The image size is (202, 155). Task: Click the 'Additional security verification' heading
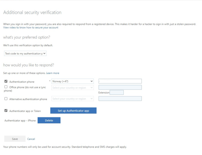point(32,13)
